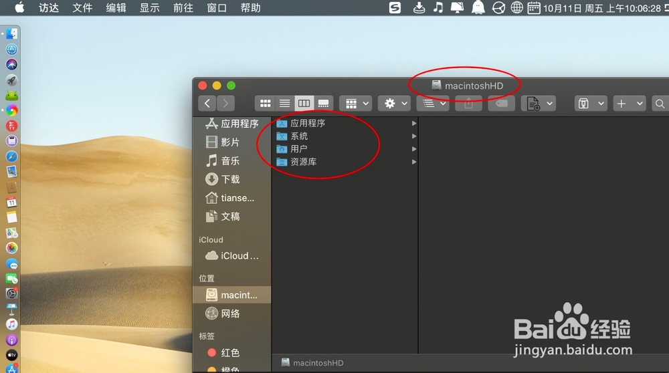The width and height of the screenshot is (669, 373).
Task: Open 应用程序 in the sidebar
Action: (232, 124)
